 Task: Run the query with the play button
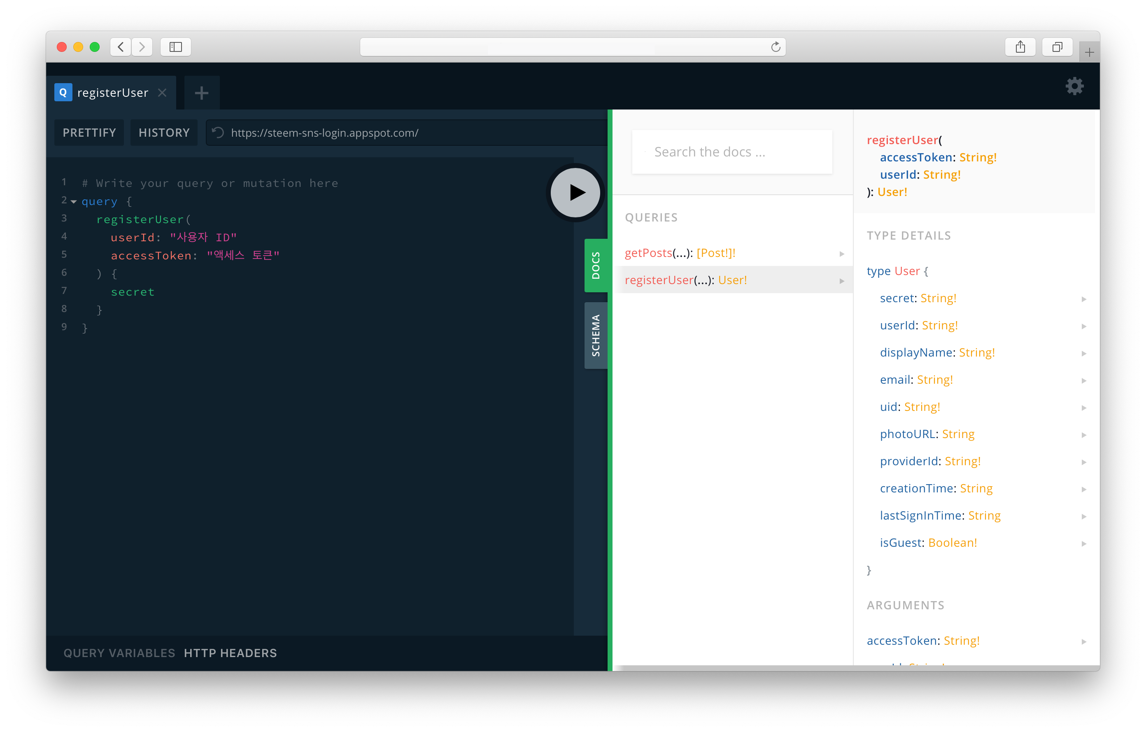click(x=575, y=193)
